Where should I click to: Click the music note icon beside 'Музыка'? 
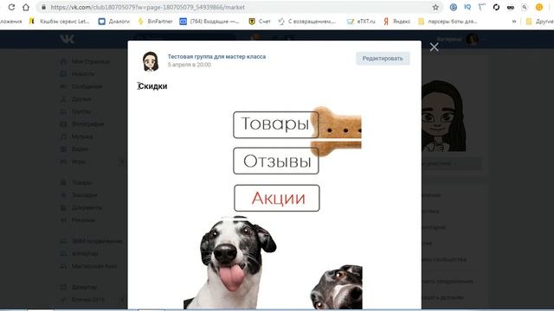pyautogui.click(x=63, y=136)
